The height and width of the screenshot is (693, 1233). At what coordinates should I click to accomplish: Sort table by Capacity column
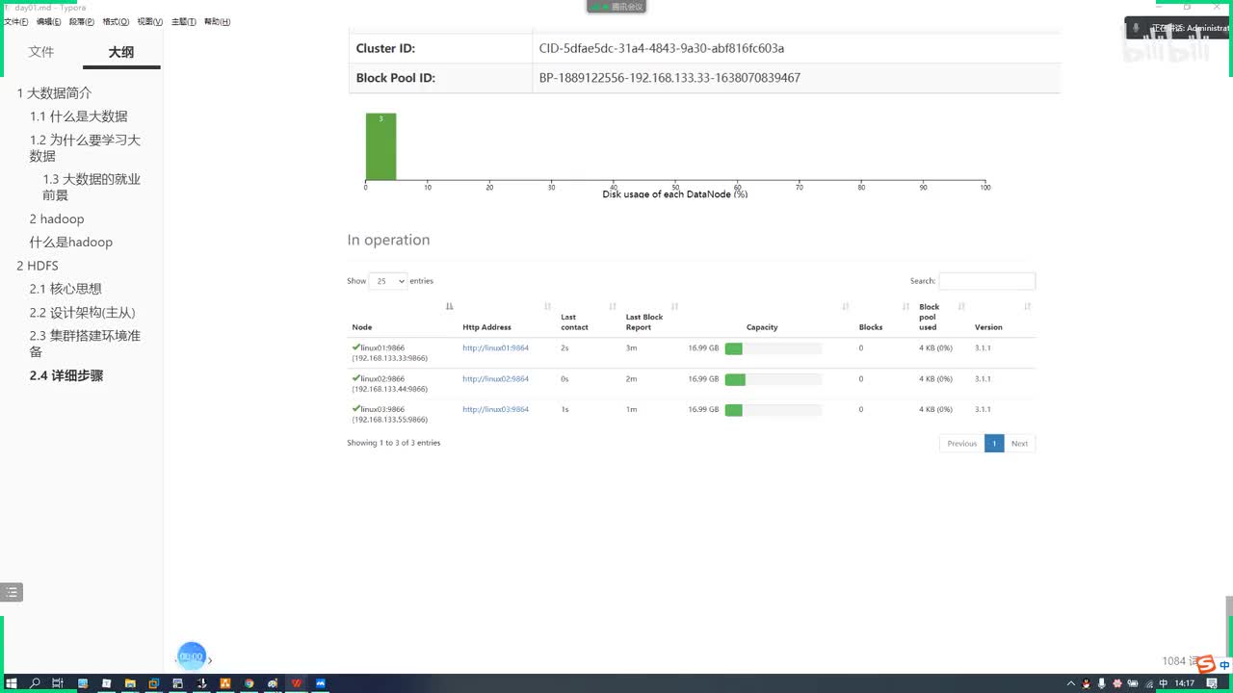click(x=846, y=306)
